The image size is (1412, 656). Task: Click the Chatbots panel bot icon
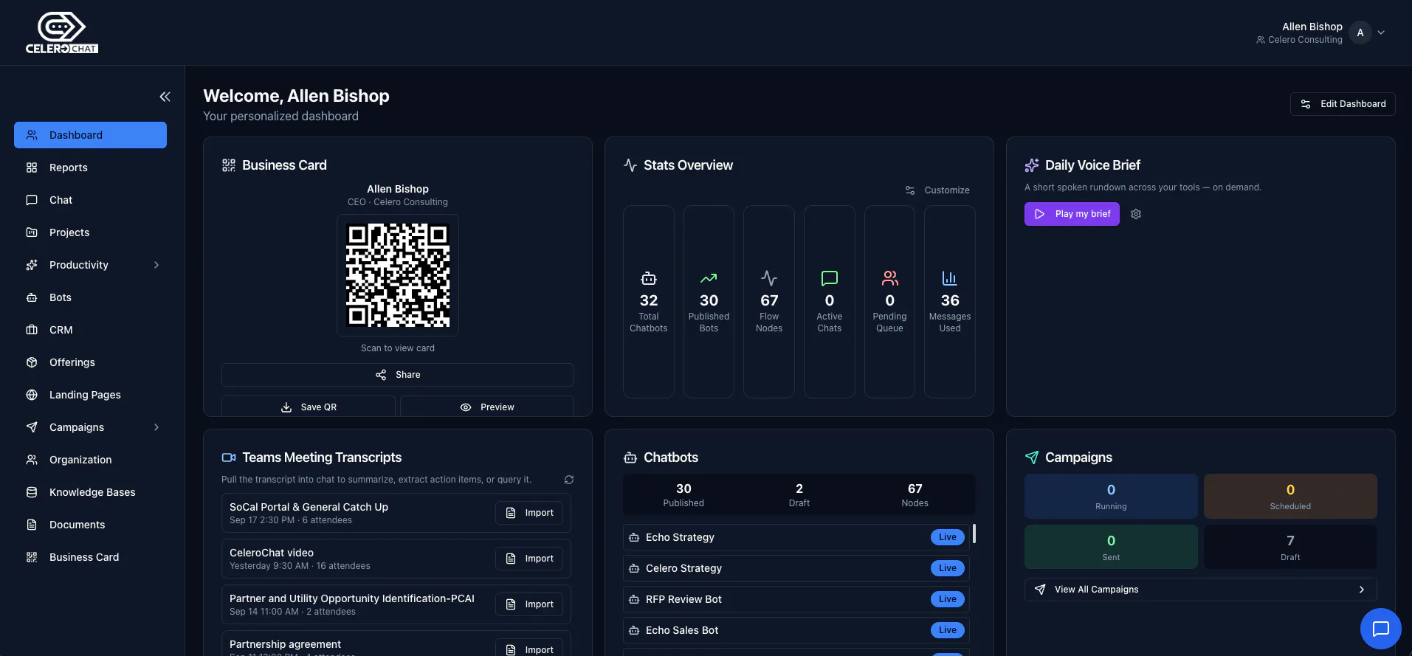point(630,458)
